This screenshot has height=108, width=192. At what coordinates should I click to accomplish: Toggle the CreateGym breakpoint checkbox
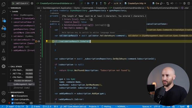coord(13,103)
